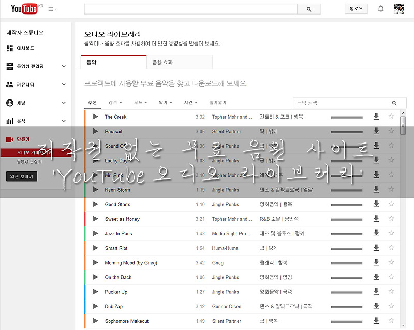Play Good Starts track

pyautogui.click(x=95, y=204)
